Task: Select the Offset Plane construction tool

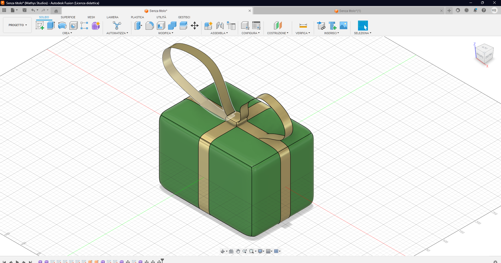Action: [278, 26]
